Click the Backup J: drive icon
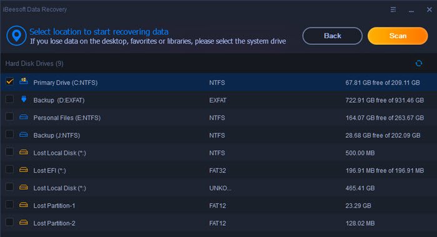The height and width of the screenshot is (237, 437). [x=24, y=135]
